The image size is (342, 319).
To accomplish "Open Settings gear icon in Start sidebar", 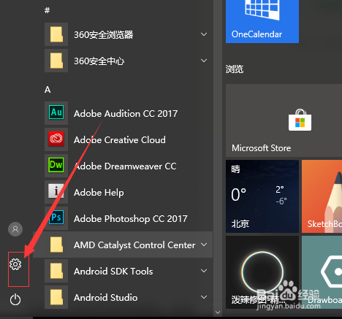I will [x=15, y=264].
